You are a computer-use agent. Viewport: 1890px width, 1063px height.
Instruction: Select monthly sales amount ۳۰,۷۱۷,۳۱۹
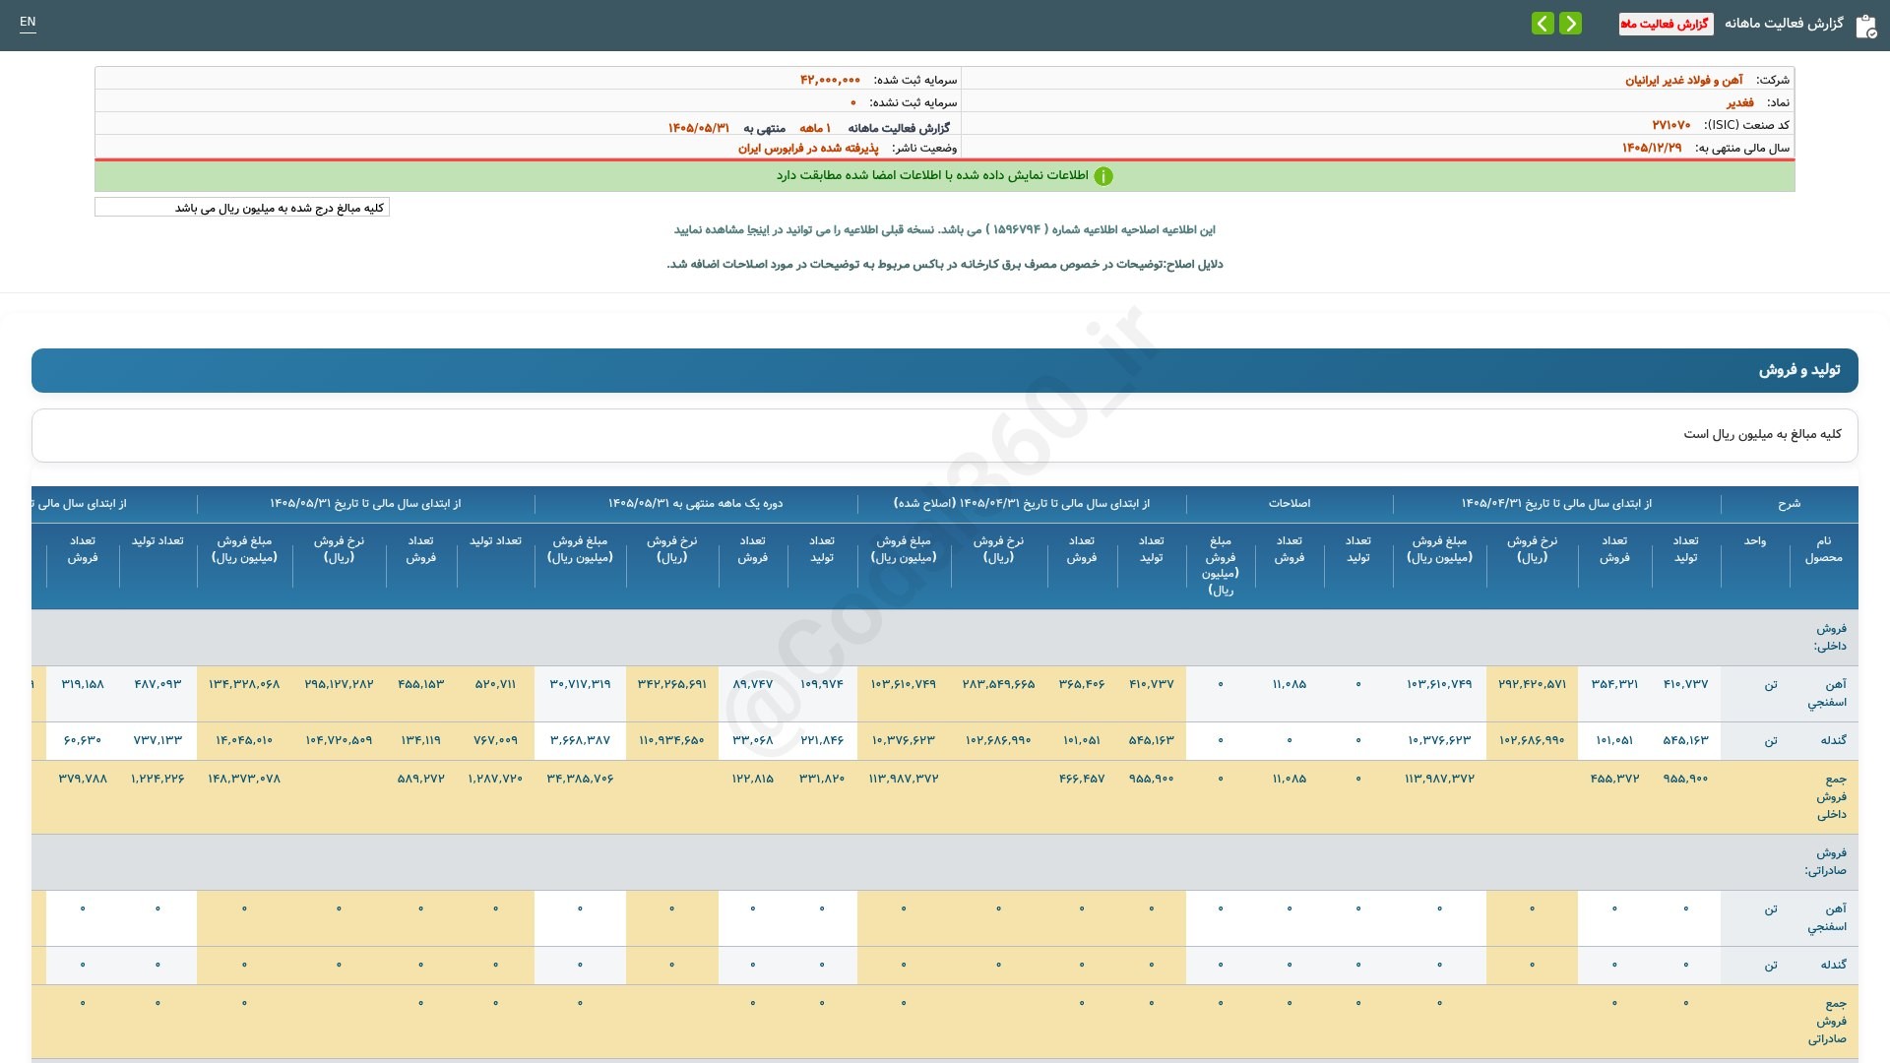click(580, 684)
